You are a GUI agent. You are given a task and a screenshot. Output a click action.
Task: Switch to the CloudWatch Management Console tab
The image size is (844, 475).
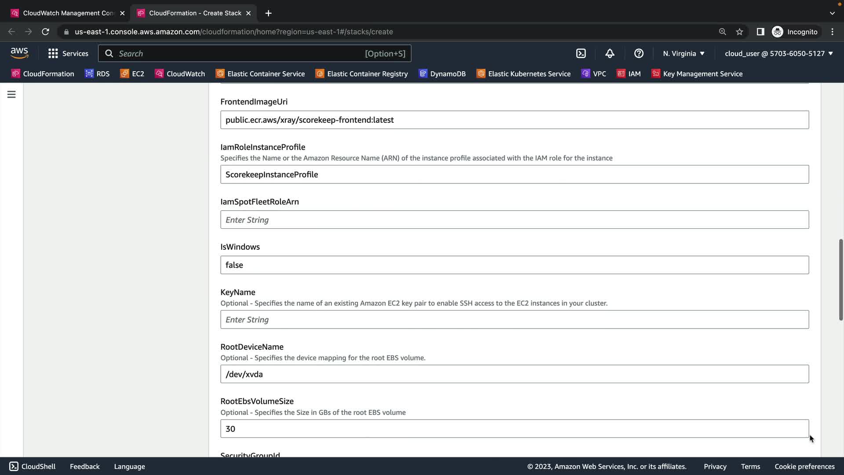click(x=68, y=13)
